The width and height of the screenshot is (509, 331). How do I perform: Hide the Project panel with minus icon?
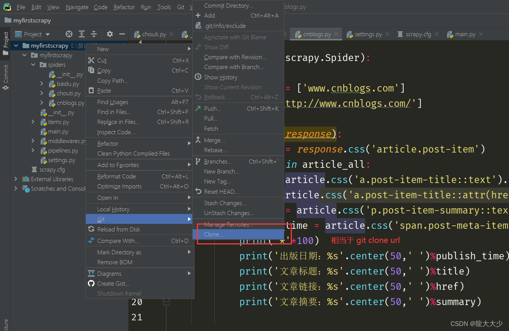[x=122, y=34]
